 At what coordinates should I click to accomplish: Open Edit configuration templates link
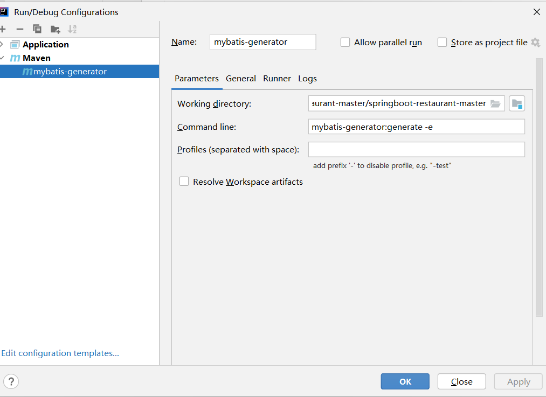[60, 353]
